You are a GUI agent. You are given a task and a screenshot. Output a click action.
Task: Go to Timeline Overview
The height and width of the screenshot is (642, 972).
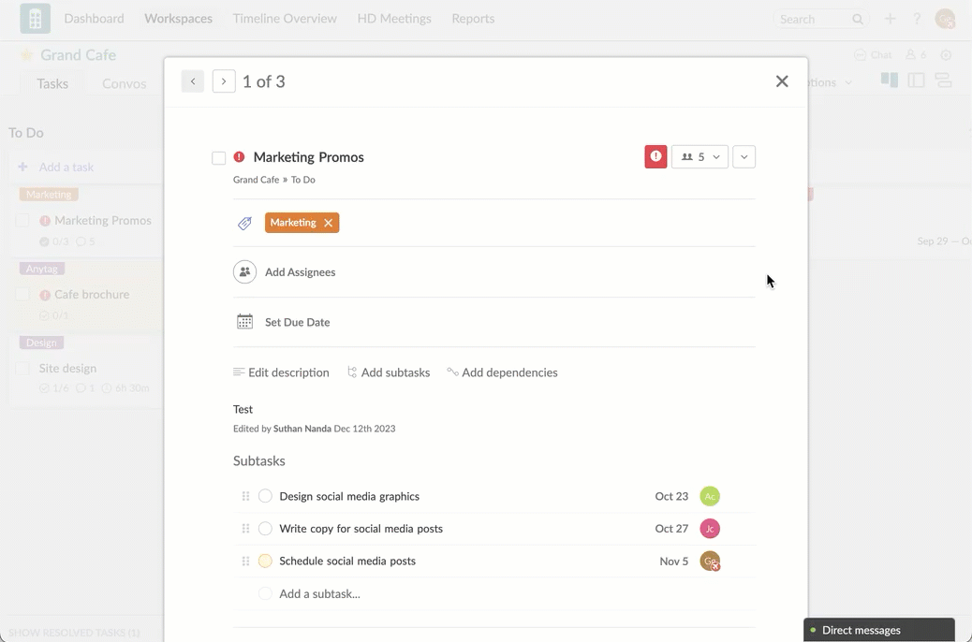click(285, 19)
